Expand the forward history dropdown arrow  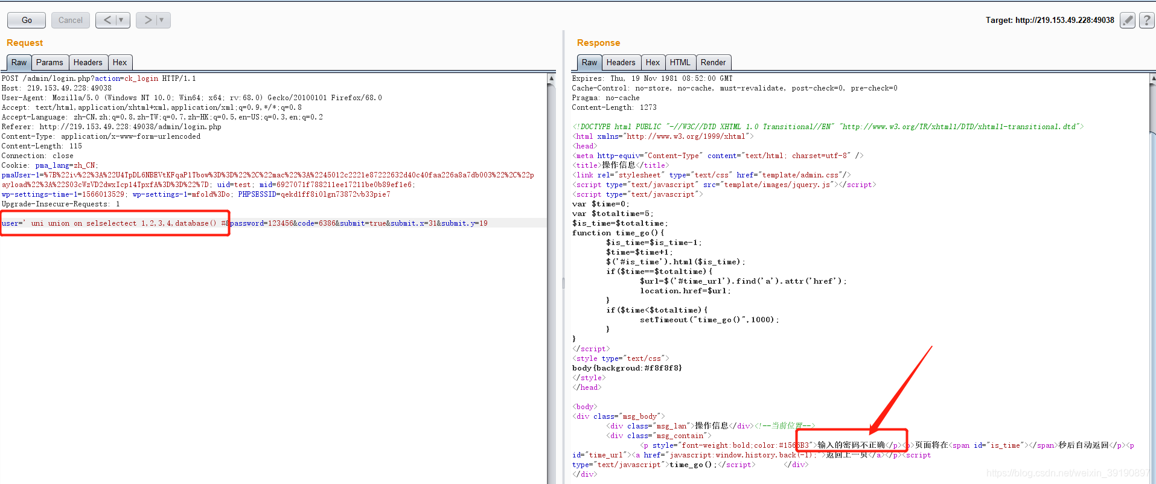(162, 20)
